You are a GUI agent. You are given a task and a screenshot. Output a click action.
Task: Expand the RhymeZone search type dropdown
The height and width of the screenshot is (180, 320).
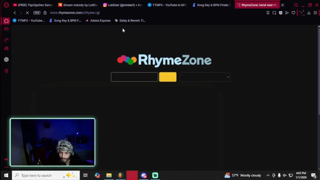205,77
